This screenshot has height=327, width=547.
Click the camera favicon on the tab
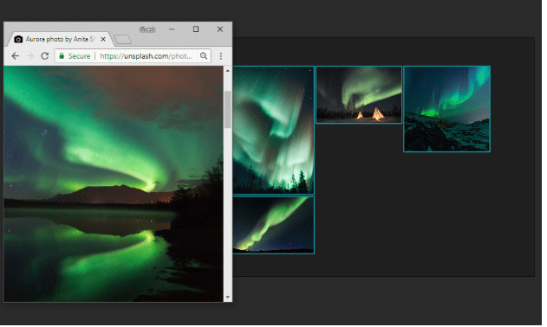pyautogui.click(x=18, y=39)
